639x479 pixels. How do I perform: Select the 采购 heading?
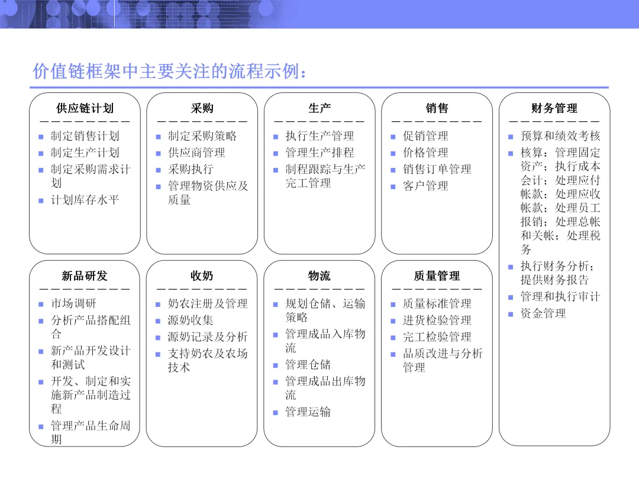click(202, 108)
